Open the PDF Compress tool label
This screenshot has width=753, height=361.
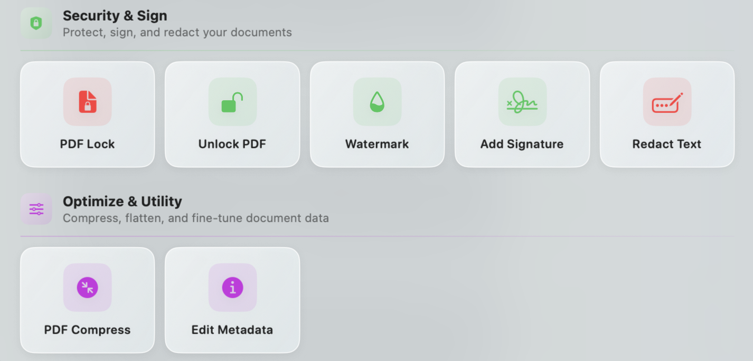(87, 330)
